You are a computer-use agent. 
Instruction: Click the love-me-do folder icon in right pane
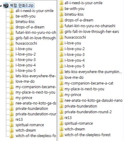pos(61,78)
